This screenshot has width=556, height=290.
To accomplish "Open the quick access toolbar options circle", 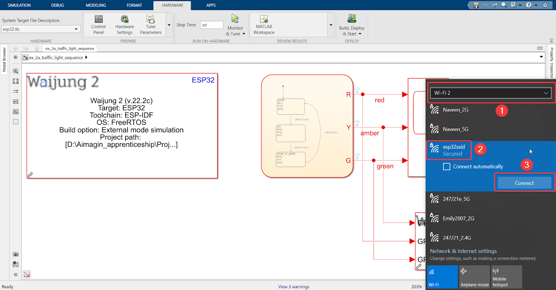I will point(545,5).
